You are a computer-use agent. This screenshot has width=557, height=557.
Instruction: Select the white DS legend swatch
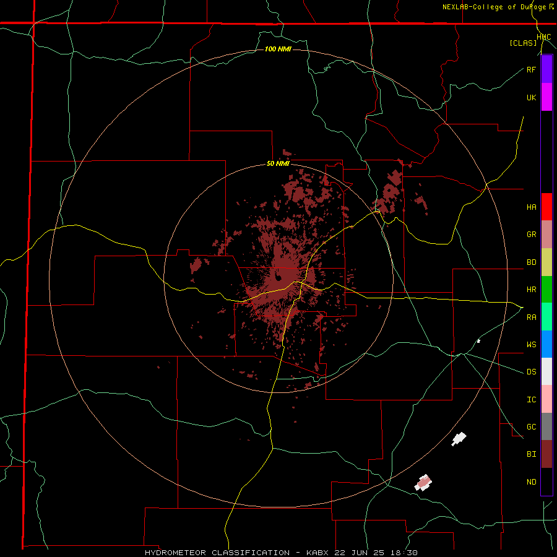click(546, 371)
